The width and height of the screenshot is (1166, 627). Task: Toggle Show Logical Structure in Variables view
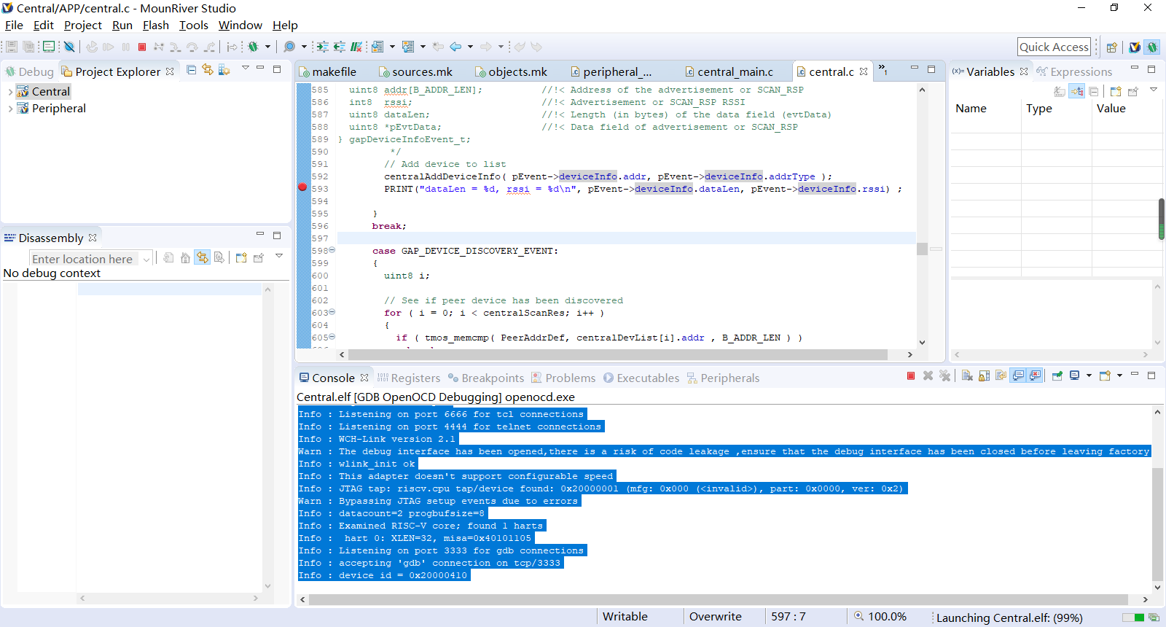point(1076,91)
